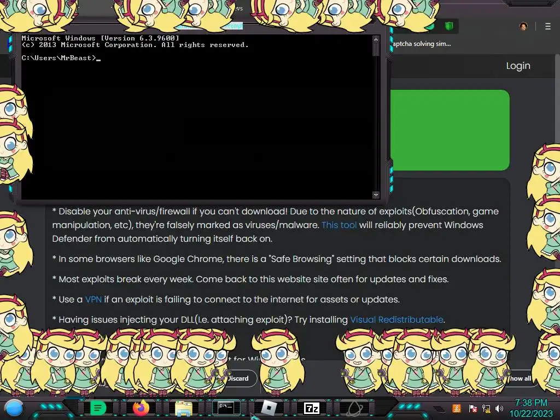Open the browser hamburger menu
This screenshot has width=560, height=420.
pyautogui.click(x=548, y=26)
